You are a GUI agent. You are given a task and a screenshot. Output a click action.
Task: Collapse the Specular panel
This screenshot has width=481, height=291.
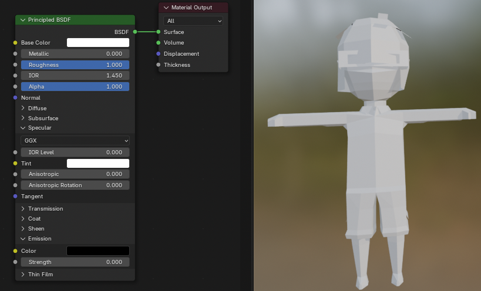[23, 128]
